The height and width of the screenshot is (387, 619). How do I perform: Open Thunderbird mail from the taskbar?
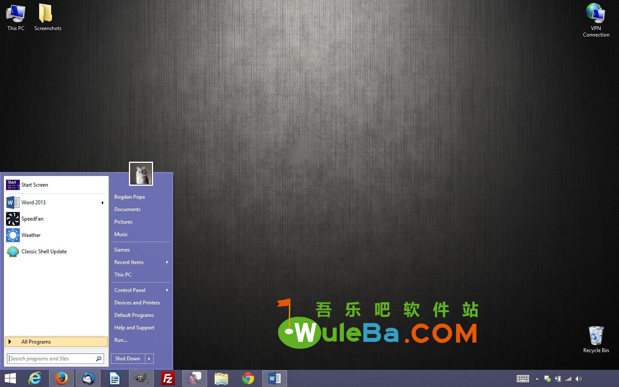click(x=88, y=378)
